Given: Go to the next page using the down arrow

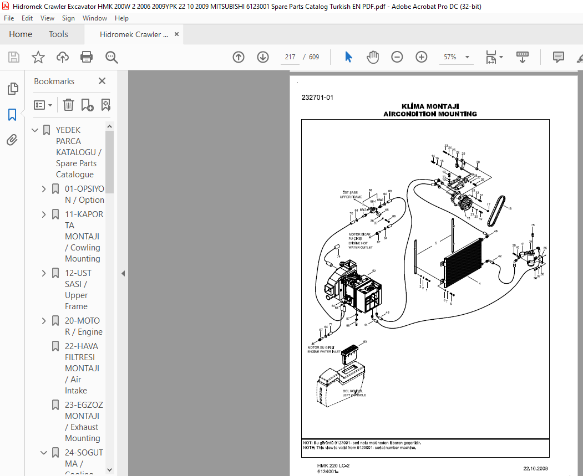Looking at the screenshot, I should pyautogui.click(x=263, y=57).
